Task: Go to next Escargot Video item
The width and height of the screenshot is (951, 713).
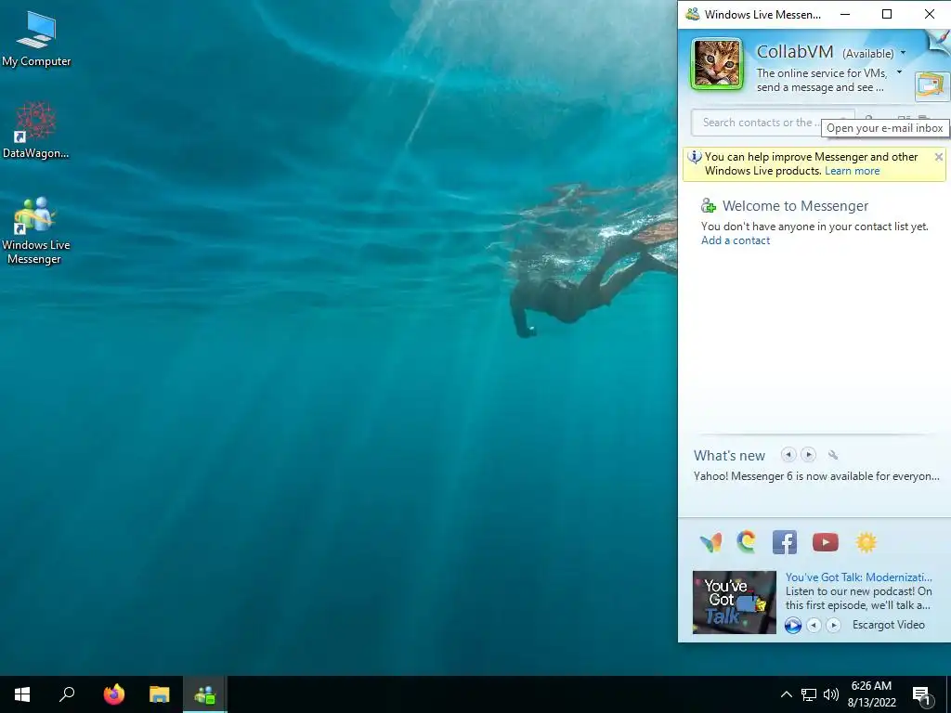Action: tap(834, 625)
